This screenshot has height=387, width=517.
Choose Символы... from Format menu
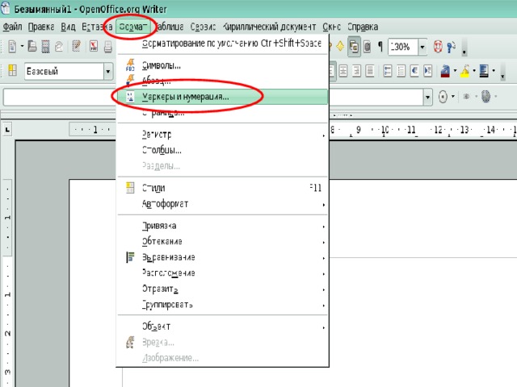coord(223,65)
